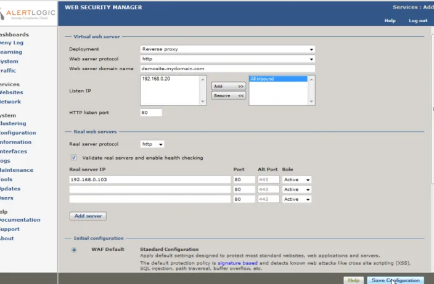Screen dimensions: 434x284
Task: Open Traffic in the sidebar
Action: tap(8, 70)
